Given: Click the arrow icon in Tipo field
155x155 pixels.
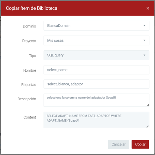Looking at the screenshot, I should [144, 55].
